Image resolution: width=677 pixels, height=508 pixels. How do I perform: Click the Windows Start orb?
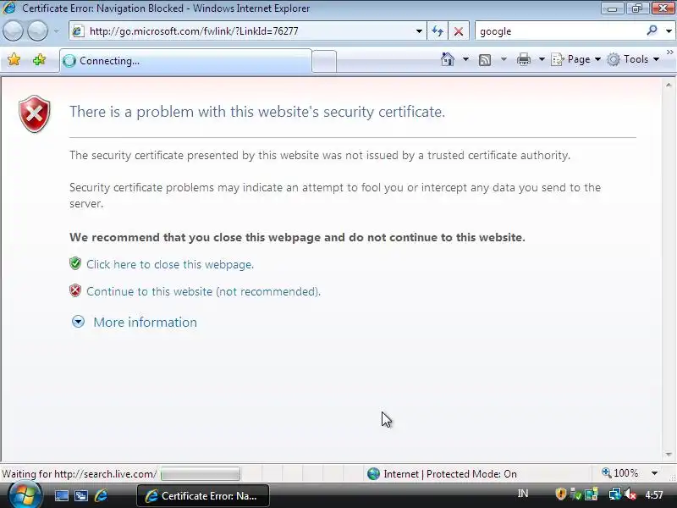tap(25, 495)
